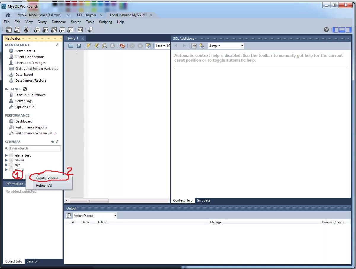Click the output copy icon beside Action Output

pyautogui.click(x=68, y=216)
